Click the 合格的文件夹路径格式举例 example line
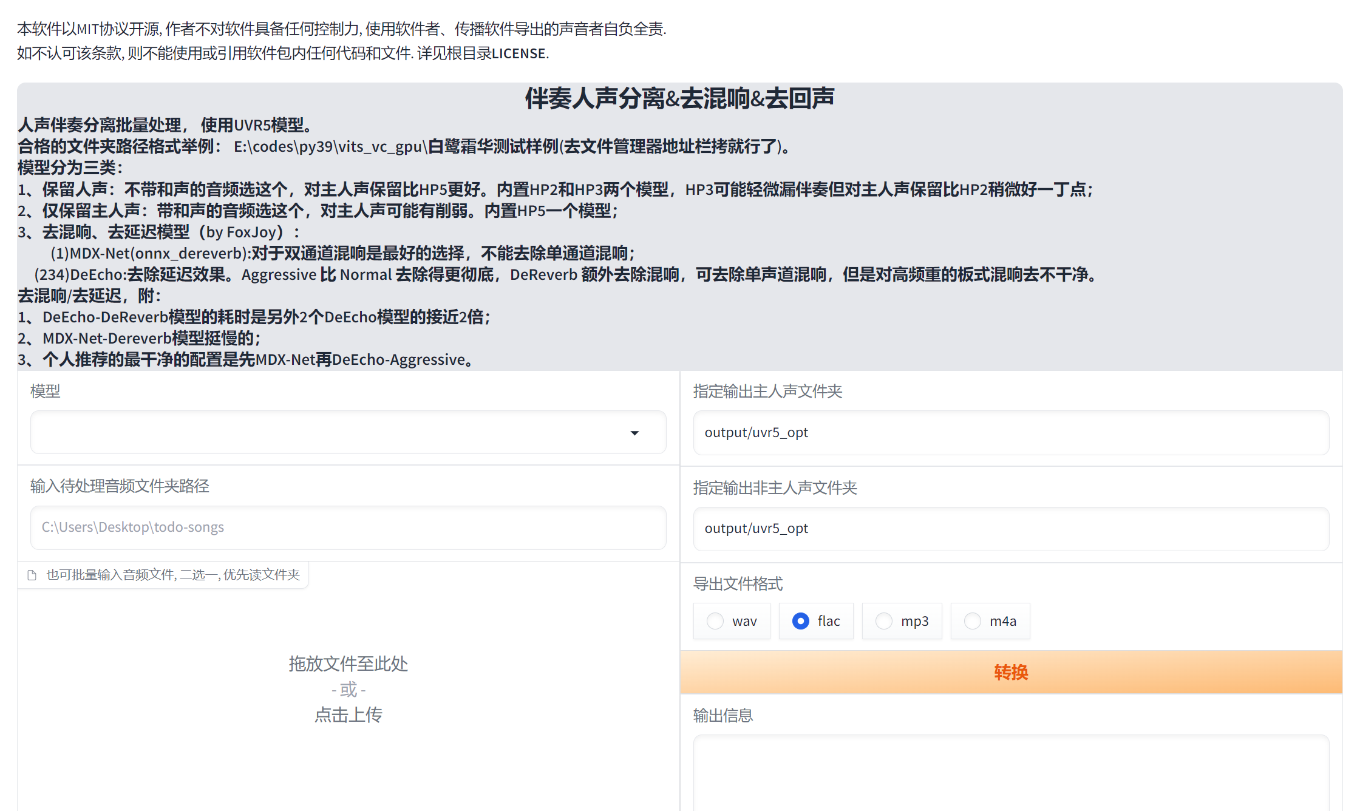This screenshot has height=811, width=1360. tap(404, 146)
